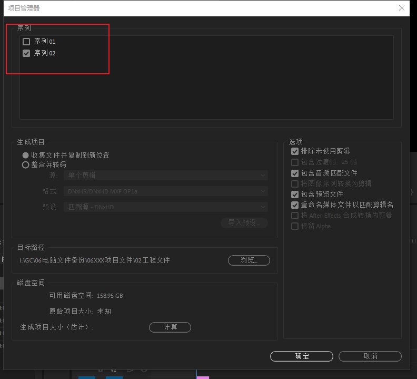
Task: Check the 序列 01 checkbox
Action: click(x=26, y=42)
